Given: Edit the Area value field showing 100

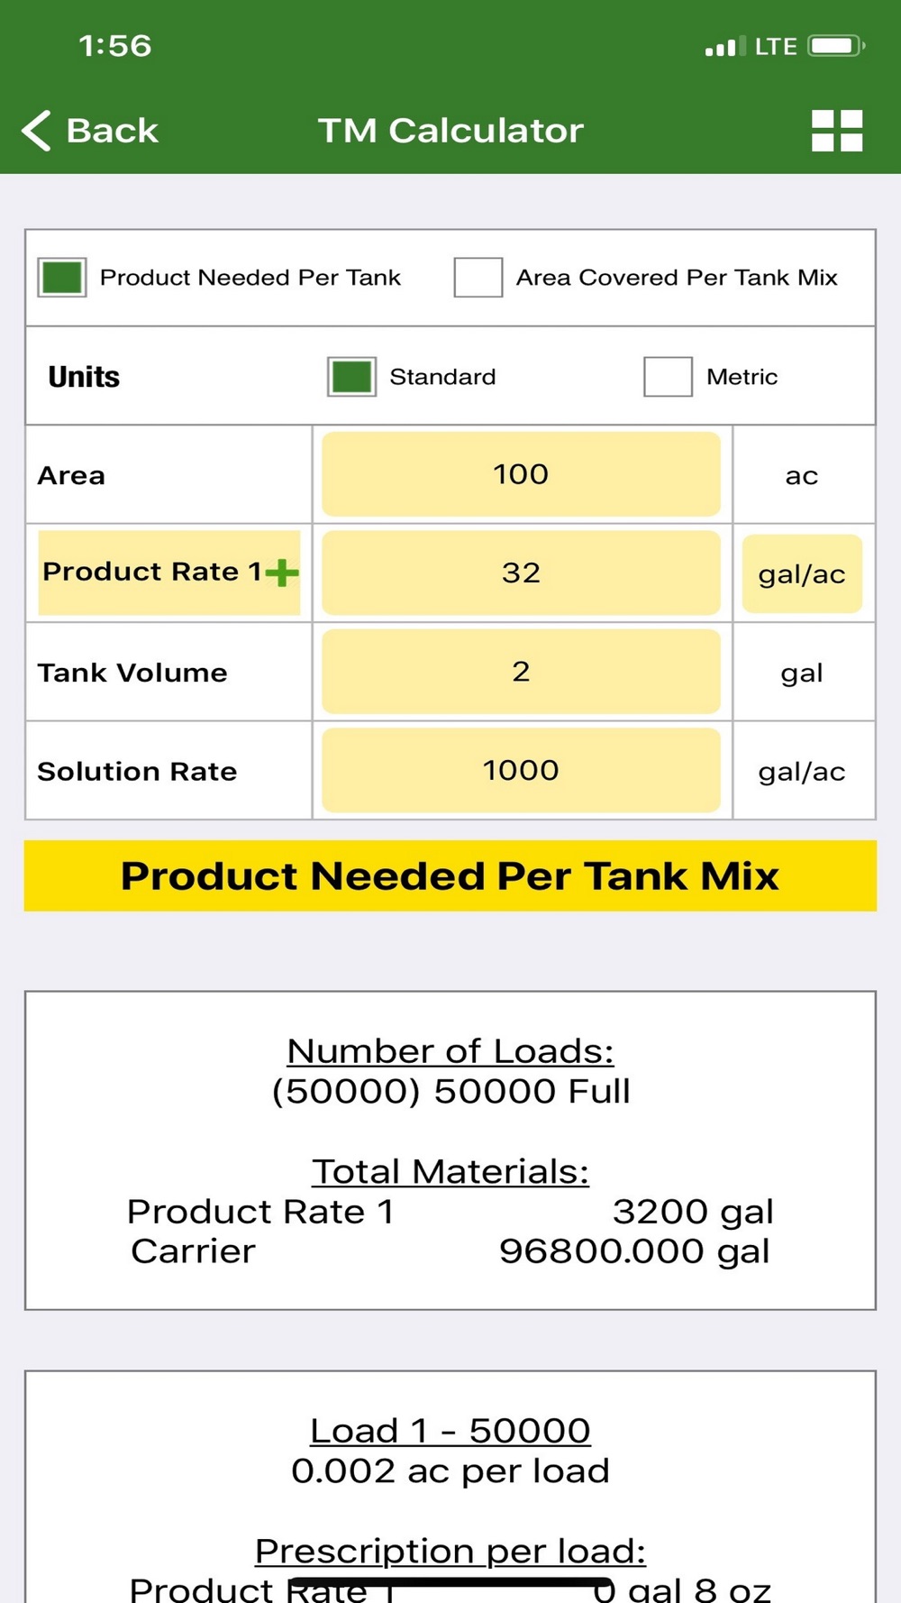Looking at the screenshot, I should click(x=521, y=474).
